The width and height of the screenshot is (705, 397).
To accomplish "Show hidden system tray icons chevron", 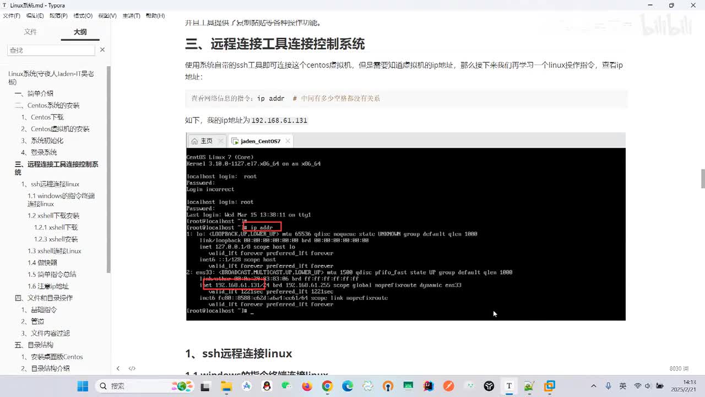I will click(x=594, y=386).
